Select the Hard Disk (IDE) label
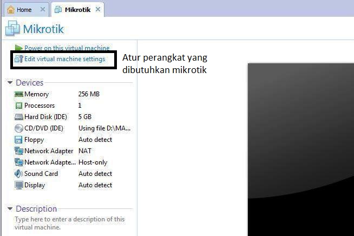354x236 pixels. click(x=45, y=117)
